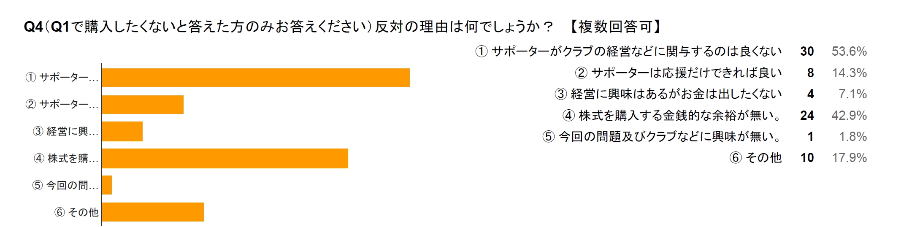Click legend text 経営に興味はあるがお金は出したくない

[x=676, y=94]
